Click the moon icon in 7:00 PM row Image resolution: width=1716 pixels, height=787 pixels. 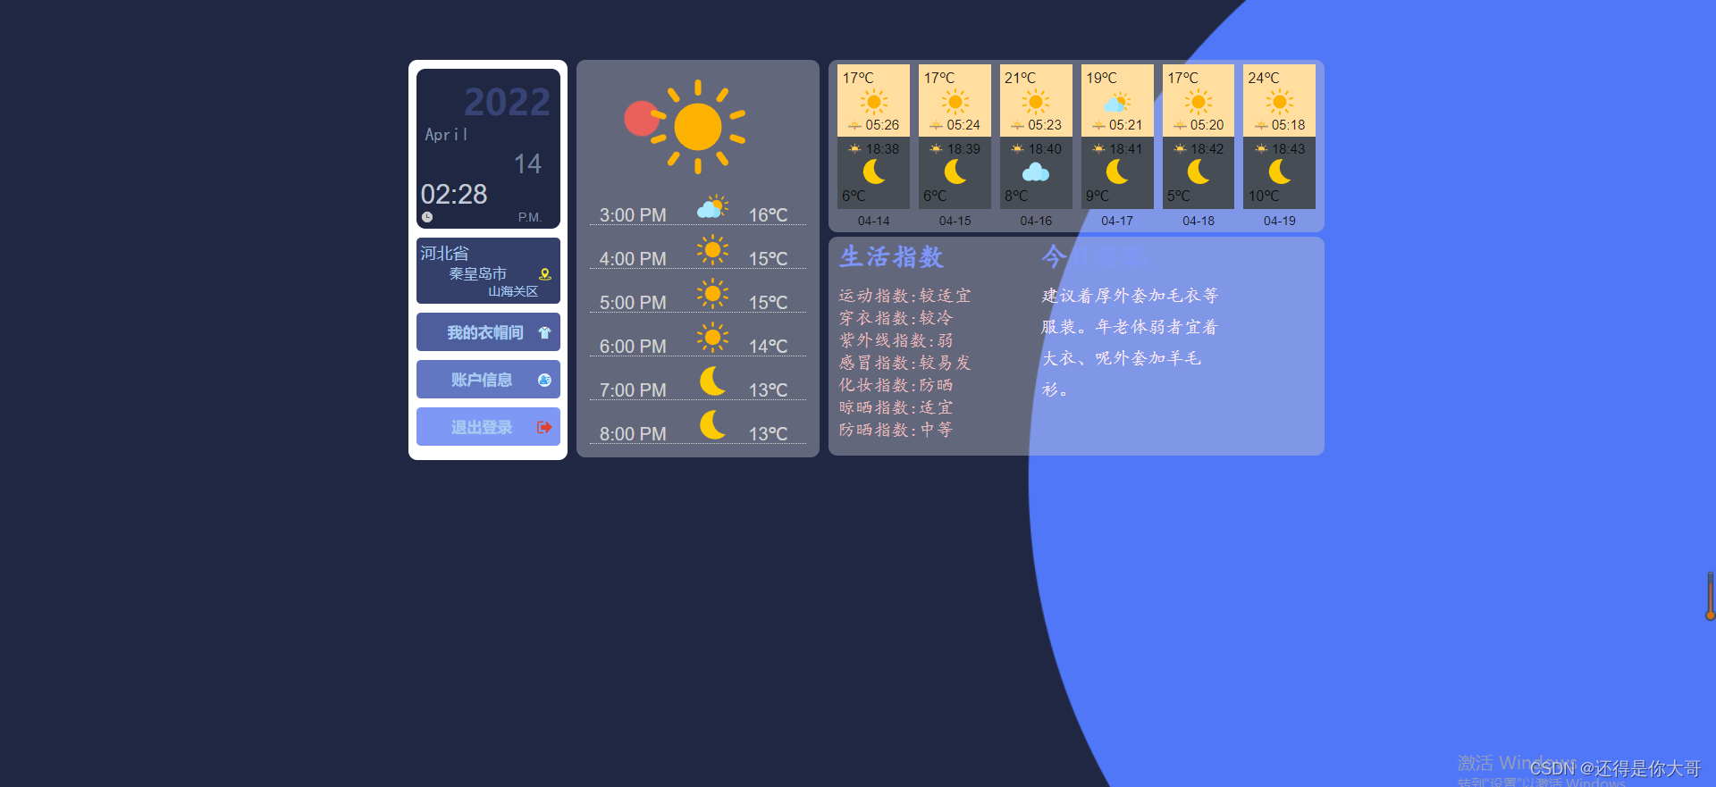(712, 381)
